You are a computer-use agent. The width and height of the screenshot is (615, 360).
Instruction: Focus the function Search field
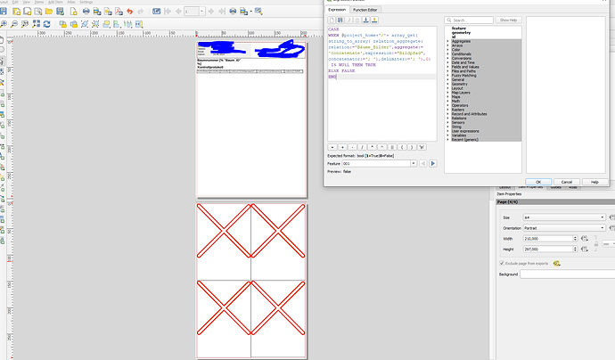tap(469, 20)
